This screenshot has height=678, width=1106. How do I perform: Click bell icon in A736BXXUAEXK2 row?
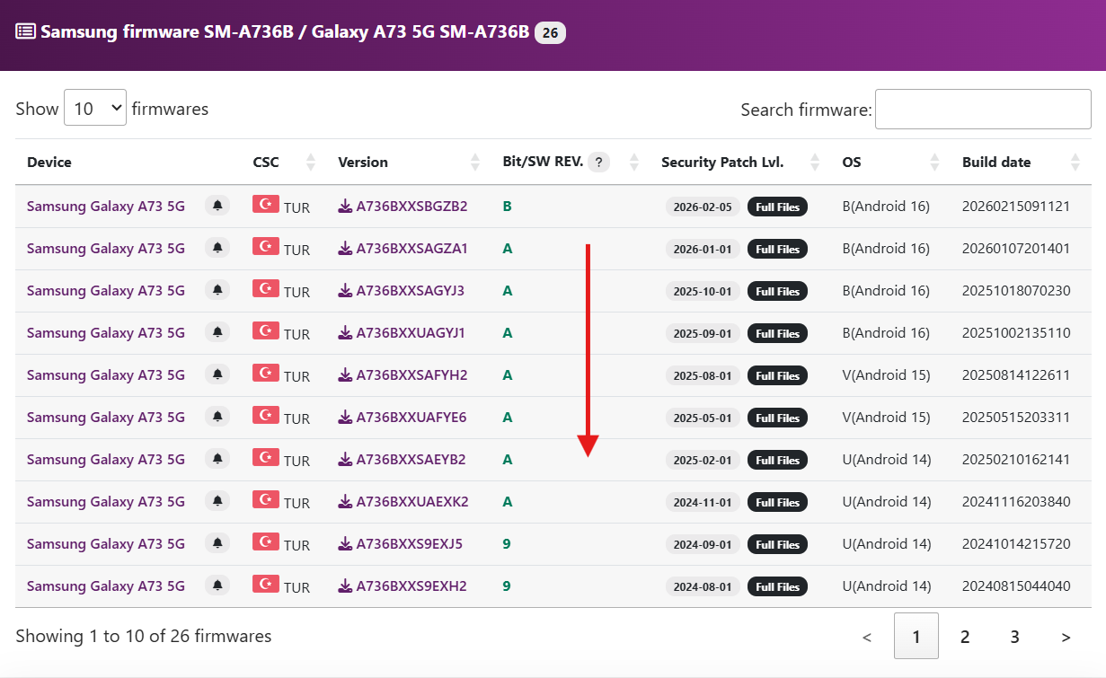217,501
